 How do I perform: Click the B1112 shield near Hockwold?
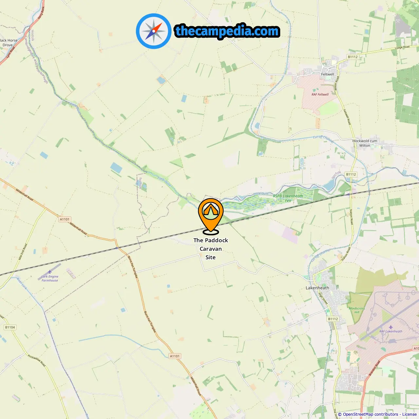351,174
